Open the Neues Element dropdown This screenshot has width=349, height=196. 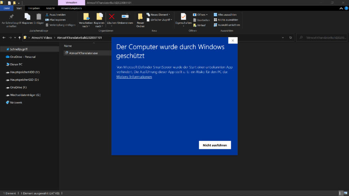158,15
